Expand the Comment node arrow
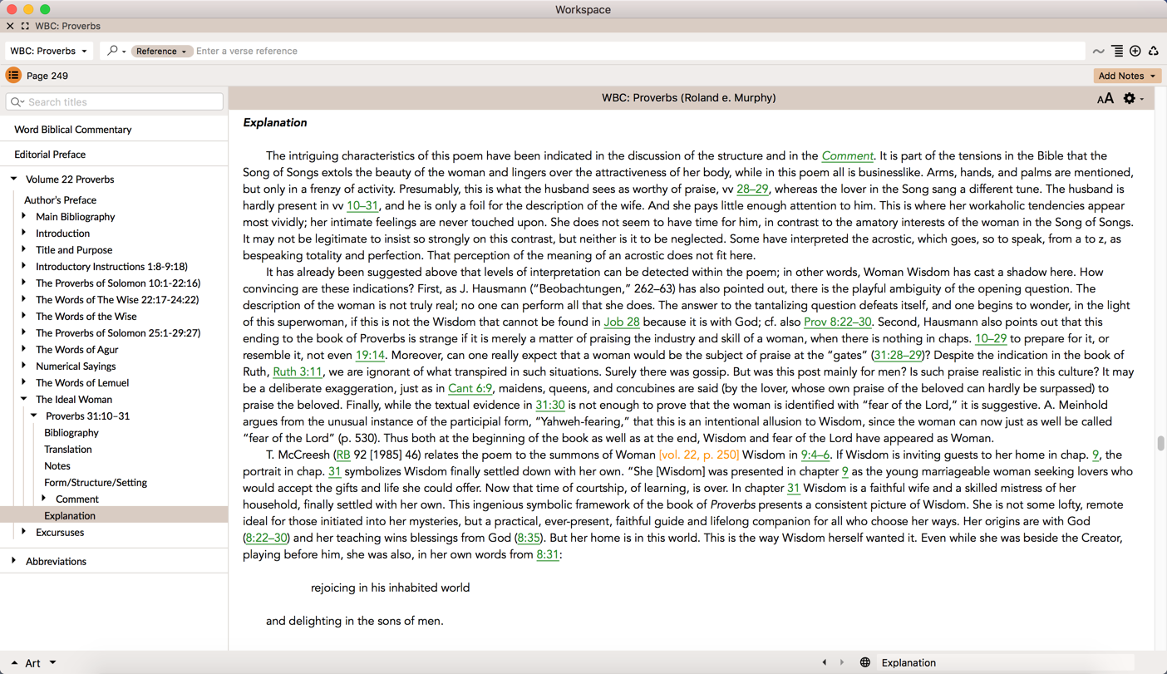1167x674 pixels. [44, 499]
